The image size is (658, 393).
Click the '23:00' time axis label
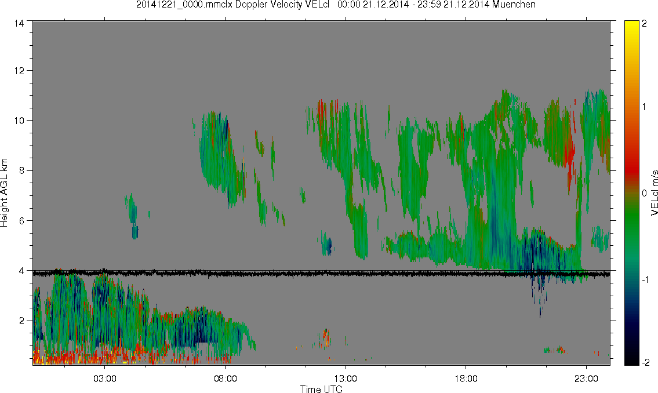coord(586,379)
